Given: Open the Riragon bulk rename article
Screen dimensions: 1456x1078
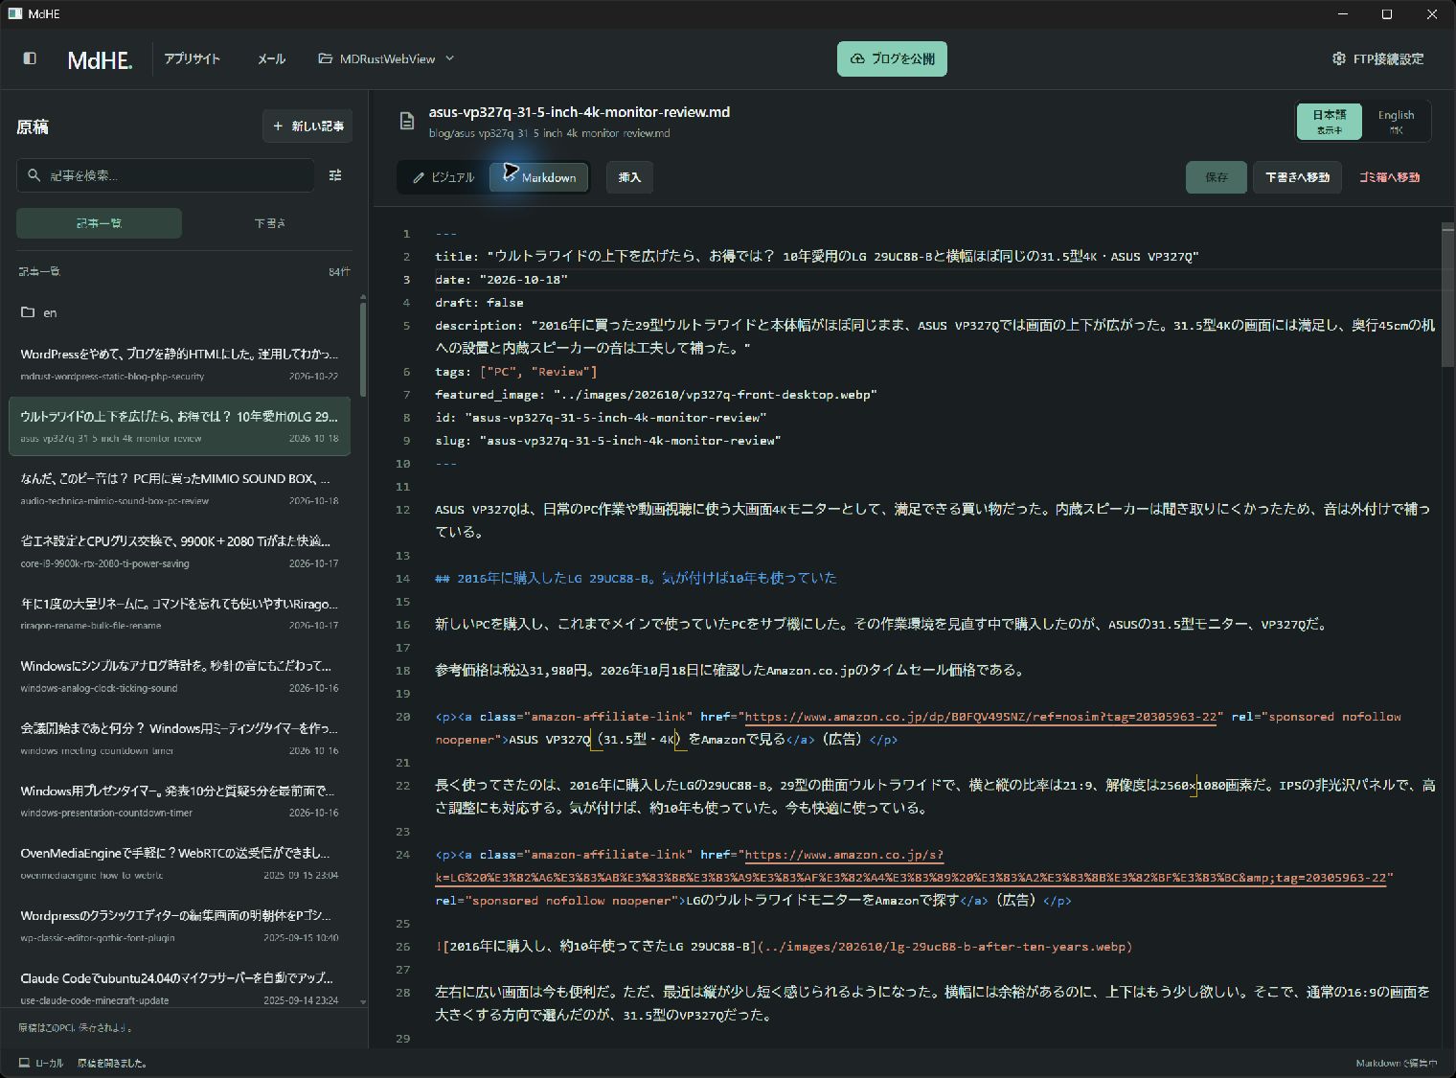Looking at the screenshot, I should tap(179, 613).
